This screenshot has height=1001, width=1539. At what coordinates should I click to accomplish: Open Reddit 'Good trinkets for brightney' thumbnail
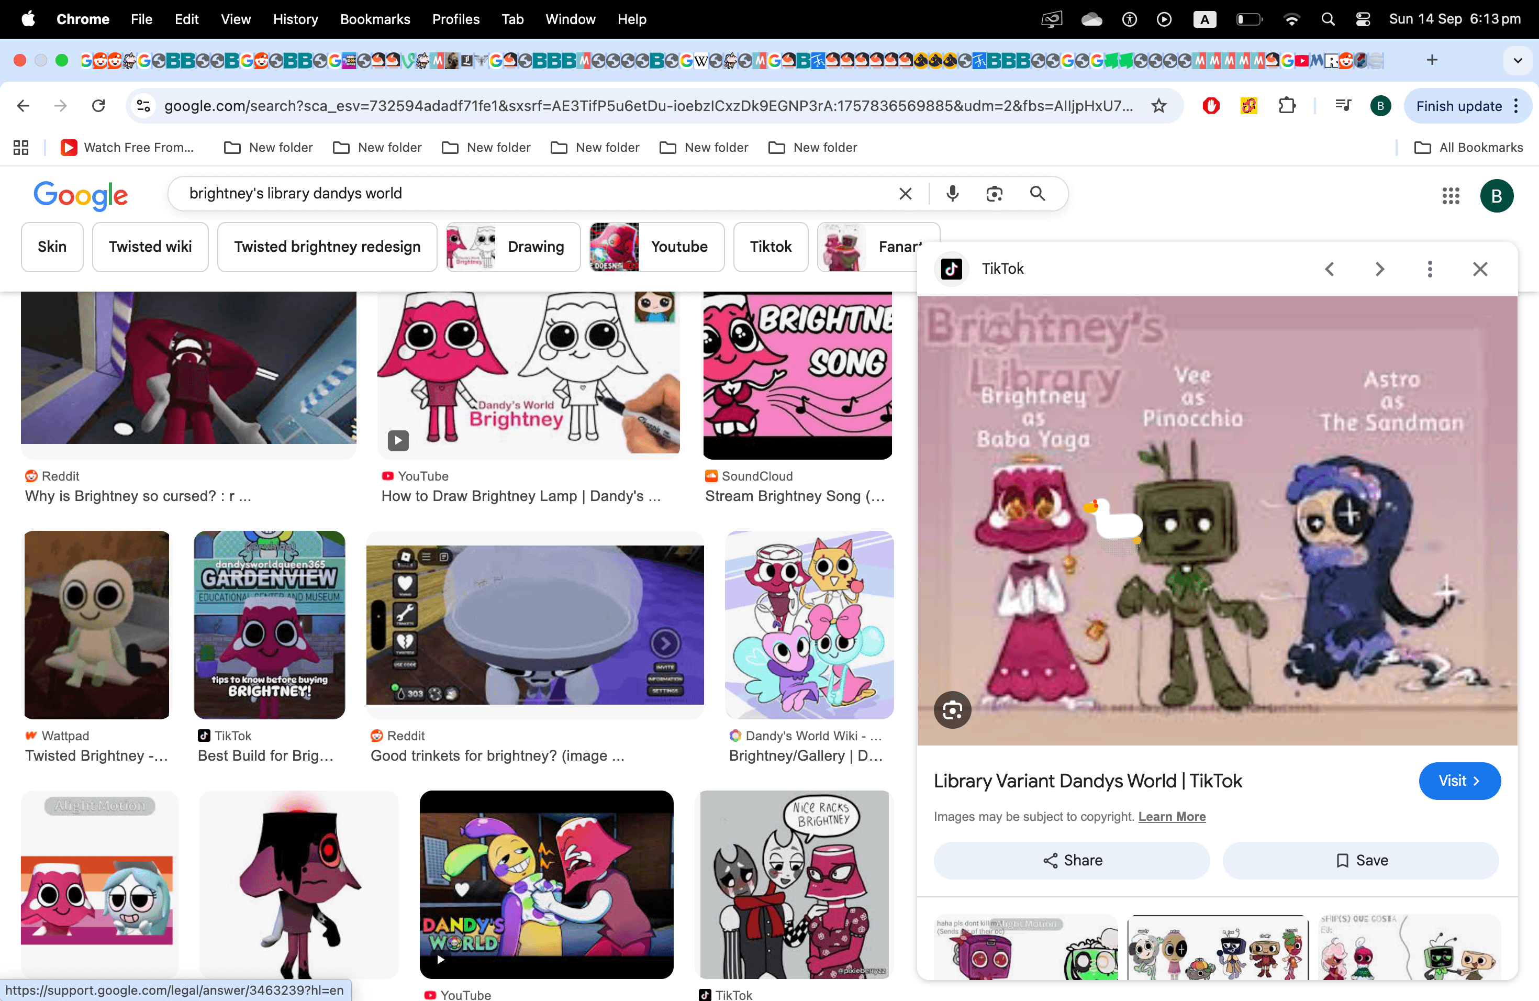click(535, 625)
